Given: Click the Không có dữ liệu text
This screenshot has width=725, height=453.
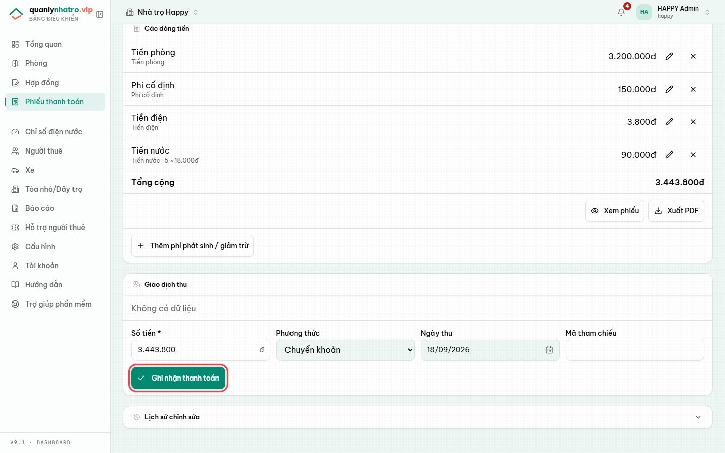Looking at the screenshot, I should (x=164, y=308).
